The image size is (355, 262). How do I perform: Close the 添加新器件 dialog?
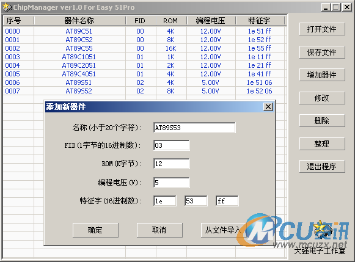[268, 106]
